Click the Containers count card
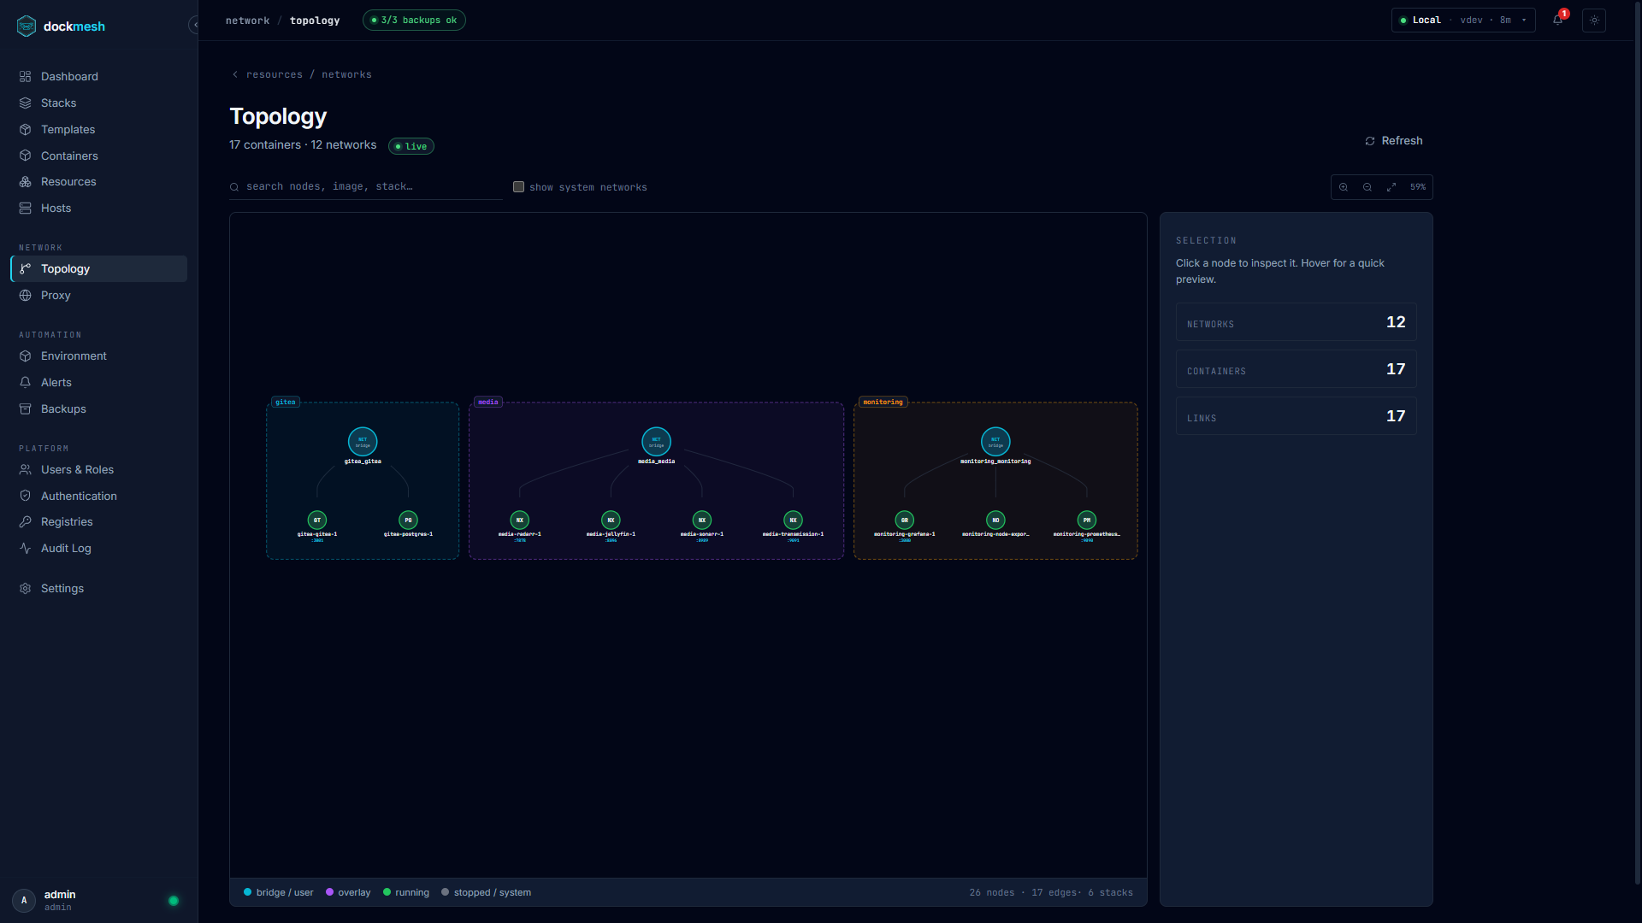1642x923 pixels. (x=1296, y=369)
